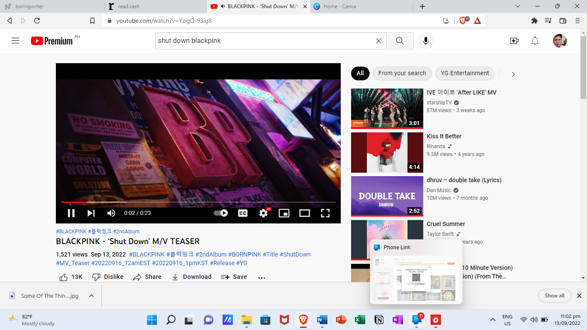The image size is (587, 330).
Task: Open downloaded 'Some Of The Thin....jpg' file
Action: tap(45, 296)
